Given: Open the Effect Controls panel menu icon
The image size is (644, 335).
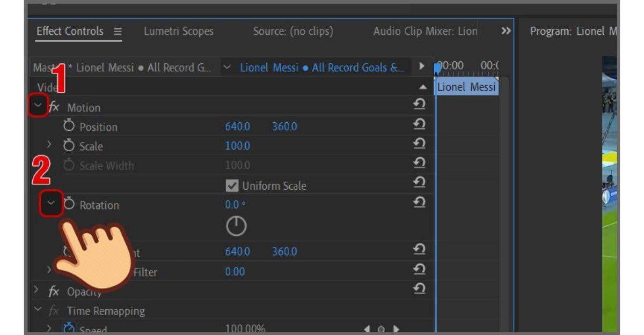Looking at the screenshot, I should [118, 32].
